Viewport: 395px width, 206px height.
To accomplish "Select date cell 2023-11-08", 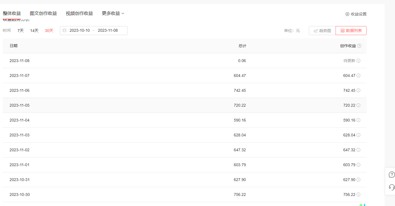I will coord(19,61).
